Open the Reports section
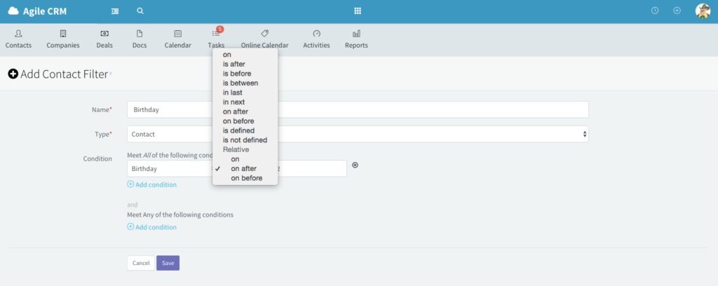This screenshot has height=286, width=718. [x=356, y=39]
